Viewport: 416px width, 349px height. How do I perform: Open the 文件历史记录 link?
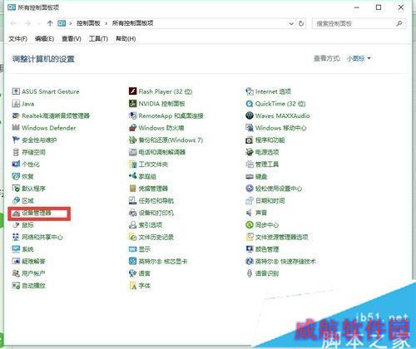(156, 237)
